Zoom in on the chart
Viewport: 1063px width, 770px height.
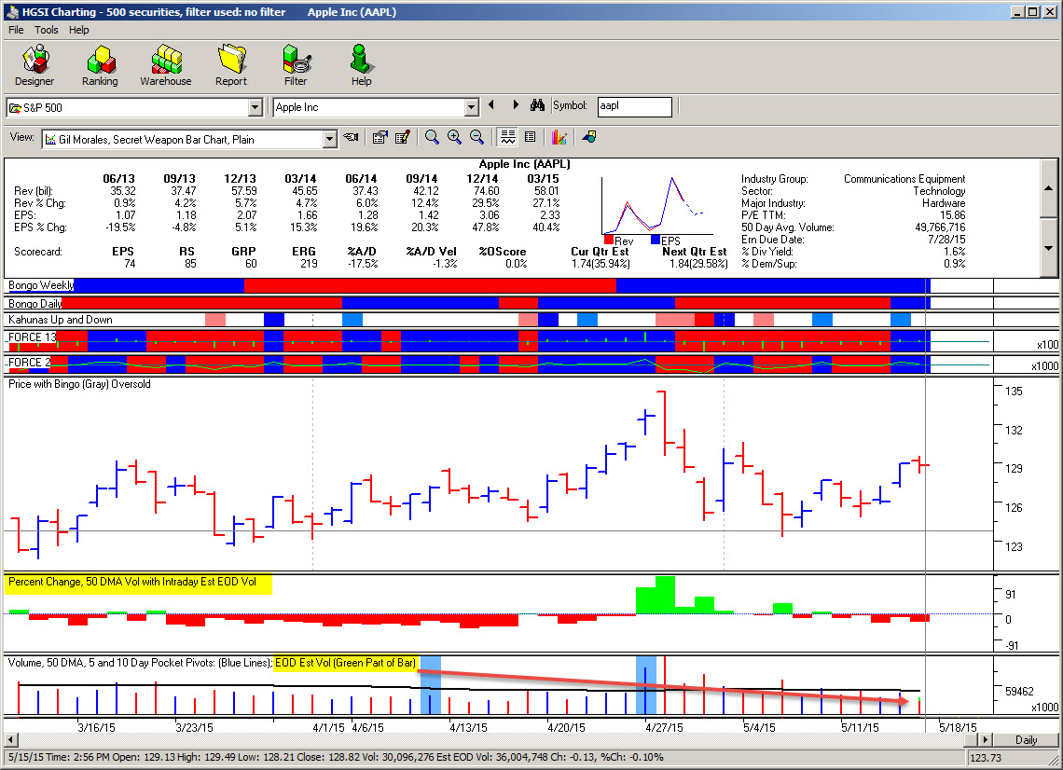[454, 138]
